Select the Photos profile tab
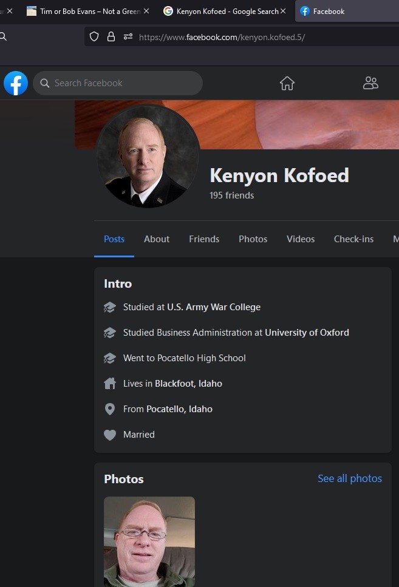Screen dimensions: 399x587 tap(253, 239)
